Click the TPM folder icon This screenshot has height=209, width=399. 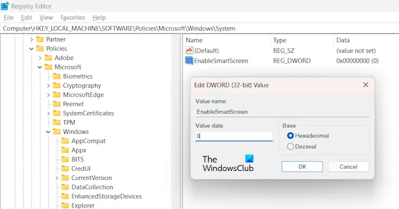coord(57,122)
